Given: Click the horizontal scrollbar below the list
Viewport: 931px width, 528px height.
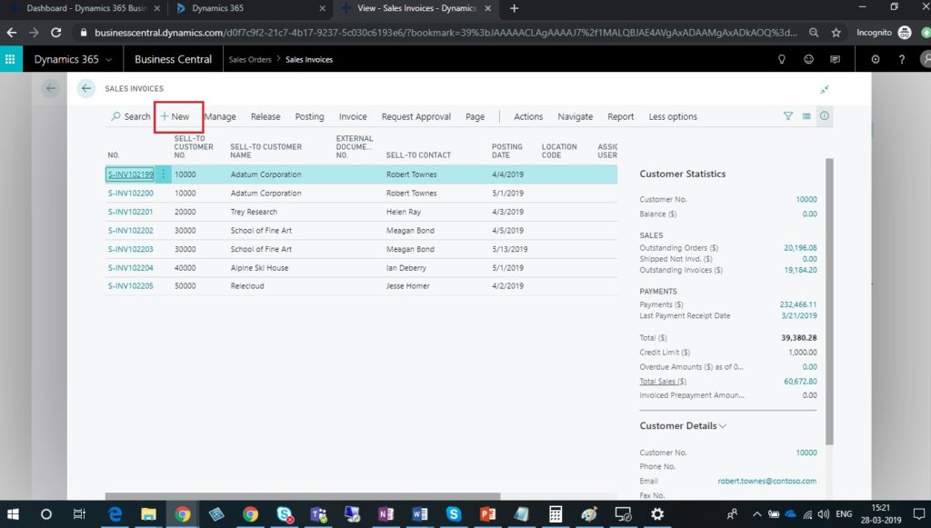Looking at the screenshot, I should pos(302,496).
